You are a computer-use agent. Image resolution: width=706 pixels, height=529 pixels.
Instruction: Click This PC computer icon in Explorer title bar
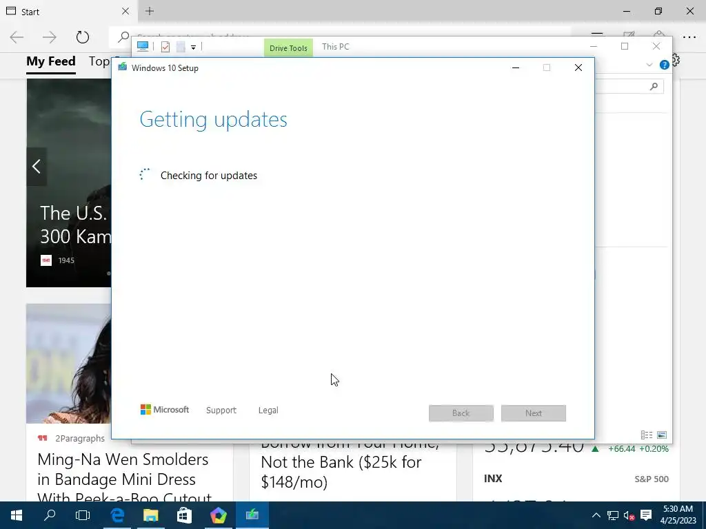coord(143,46)
